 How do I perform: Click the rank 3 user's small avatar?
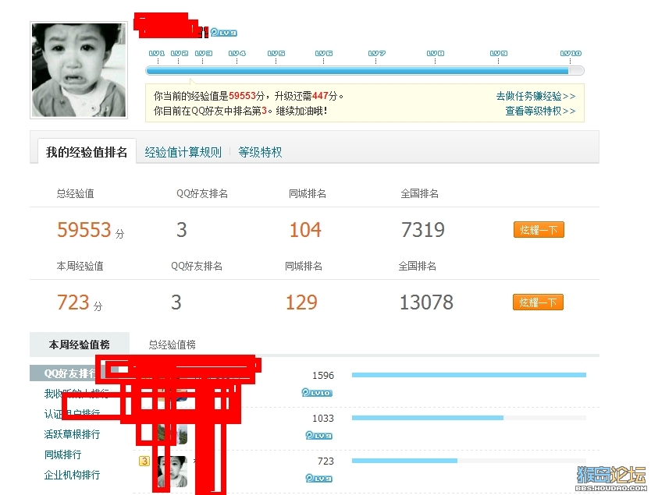point(173,472)
